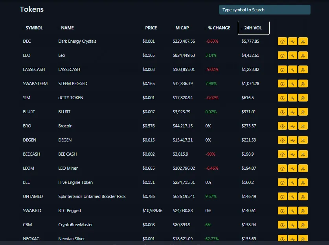Image resolution: width=329 pixels, height=245 pixels.
Task: View holders icon for LEOM row
Action: pos(303,168)
